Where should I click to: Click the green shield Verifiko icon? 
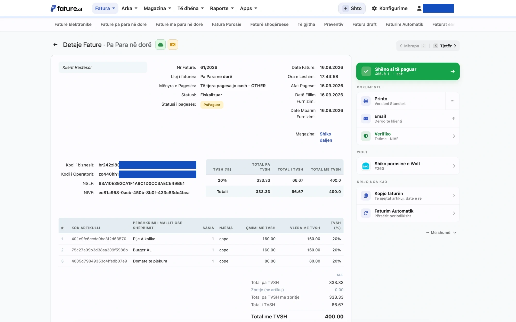(x=366, y=136)
